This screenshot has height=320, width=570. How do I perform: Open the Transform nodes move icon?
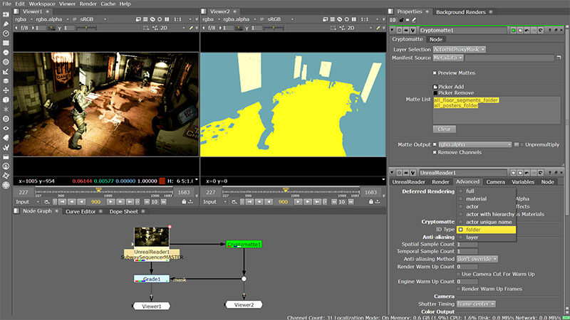[x=6, y=90]
